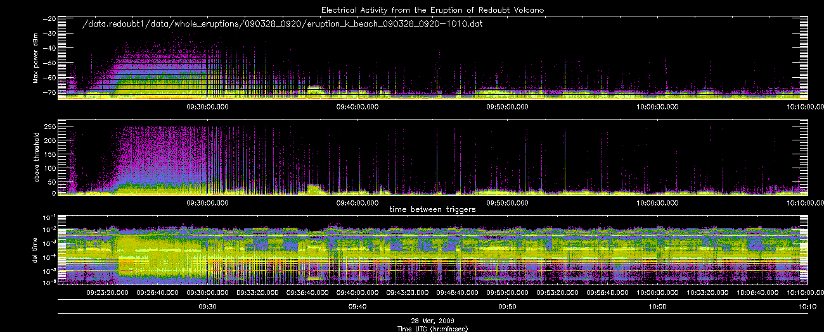Click the short '10:10' label on the bottom axis
The width and height of the screenshot is (824, 332).
click(x=807, y=307)
